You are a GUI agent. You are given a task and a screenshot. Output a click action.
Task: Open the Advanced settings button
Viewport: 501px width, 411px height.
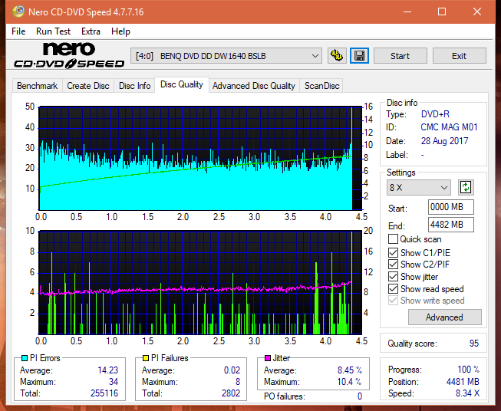pyautogui.click(x=444, y=317)
